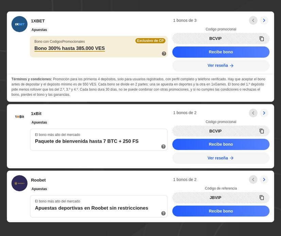The height and width of the screenshot is (236, 281).
Task: Select the Apuestas tag under Roobet
Action: click(x=39, y=189)
